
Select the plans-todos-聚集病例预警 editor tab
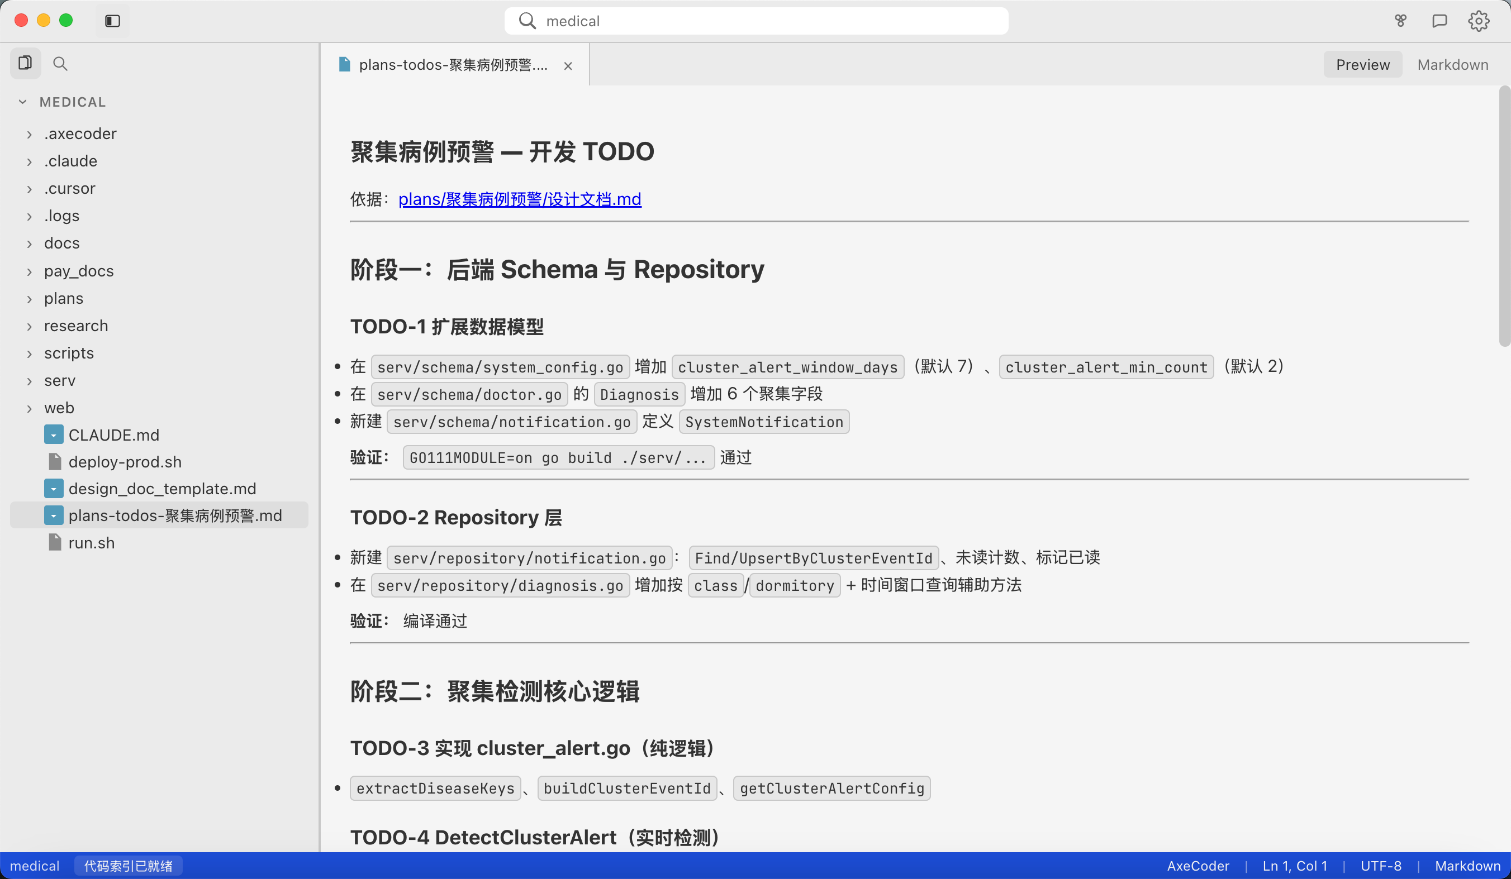pyautogui.click(x=455, y=65)
